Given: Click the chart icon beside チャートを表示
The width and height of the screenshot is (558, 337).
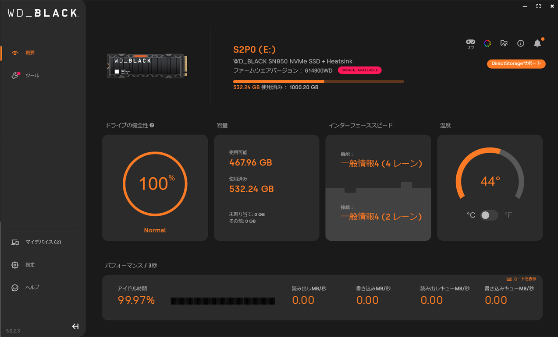Looking at the screenshot, I should (x=509, y=279).
